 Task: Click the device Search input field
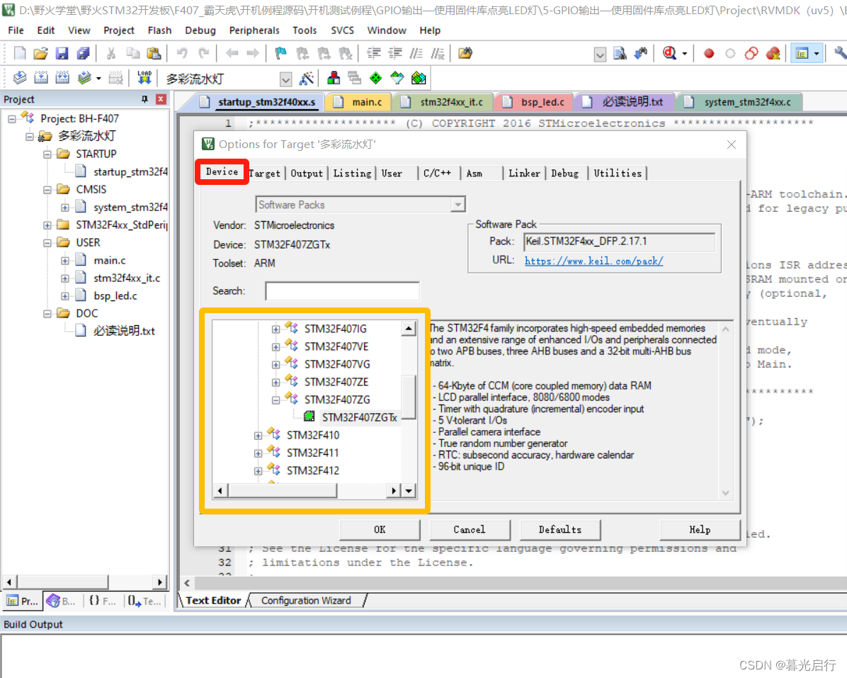[342, 290]
